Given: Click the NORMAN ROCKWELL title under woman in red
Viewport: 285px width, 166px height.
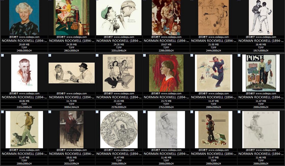Looking at the screenshot, I should [x=166, y=97].
